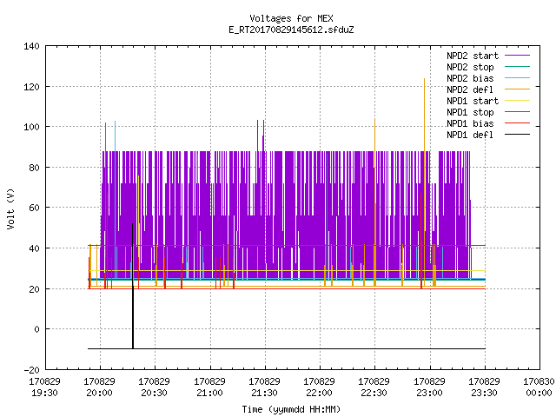Click the dark blue NPD1 stop legend line
This screenshot has height=417, width=556.
pos(517,112)
